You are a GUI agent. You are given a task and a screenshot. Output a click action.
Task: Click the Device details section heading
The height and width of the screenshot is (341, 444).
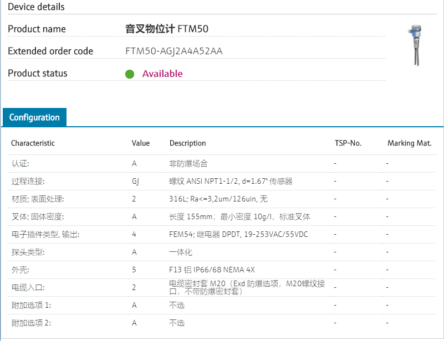coord(36,7)
